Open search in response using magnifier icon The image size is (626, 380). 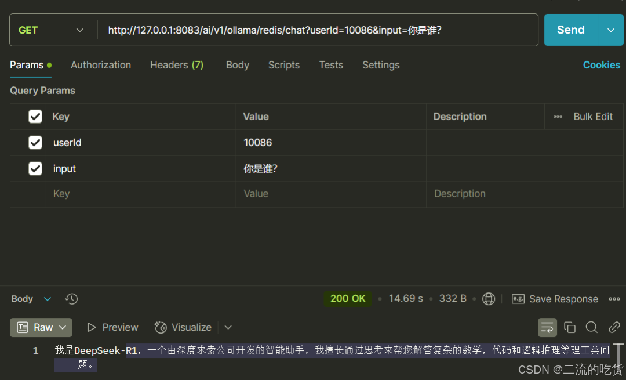591,327
